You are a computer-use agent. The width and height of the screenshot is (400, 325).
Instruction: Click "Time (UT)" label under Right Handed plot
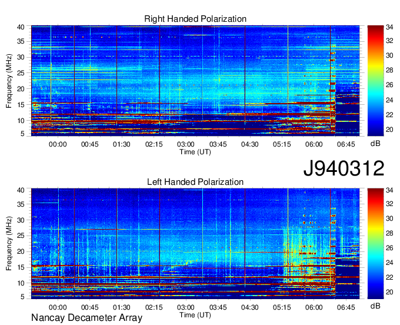[x=195, y=152]
